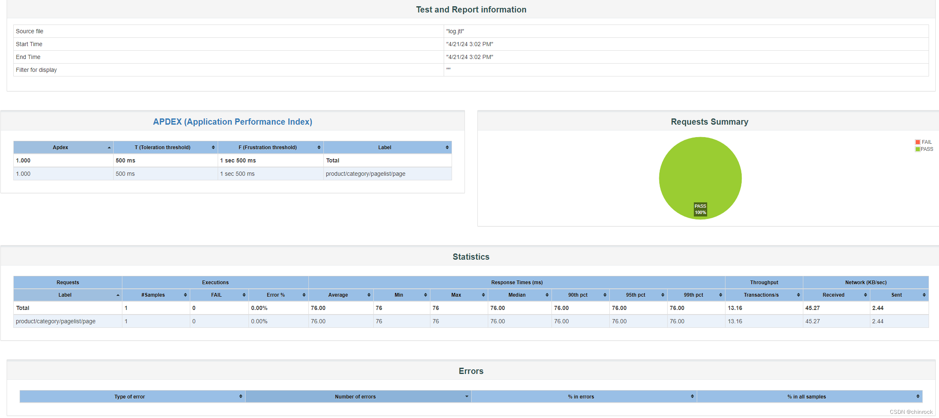This screenshot has height=418, width=939.
Task: Sort Statistics by Error % column
Action: 278,295
